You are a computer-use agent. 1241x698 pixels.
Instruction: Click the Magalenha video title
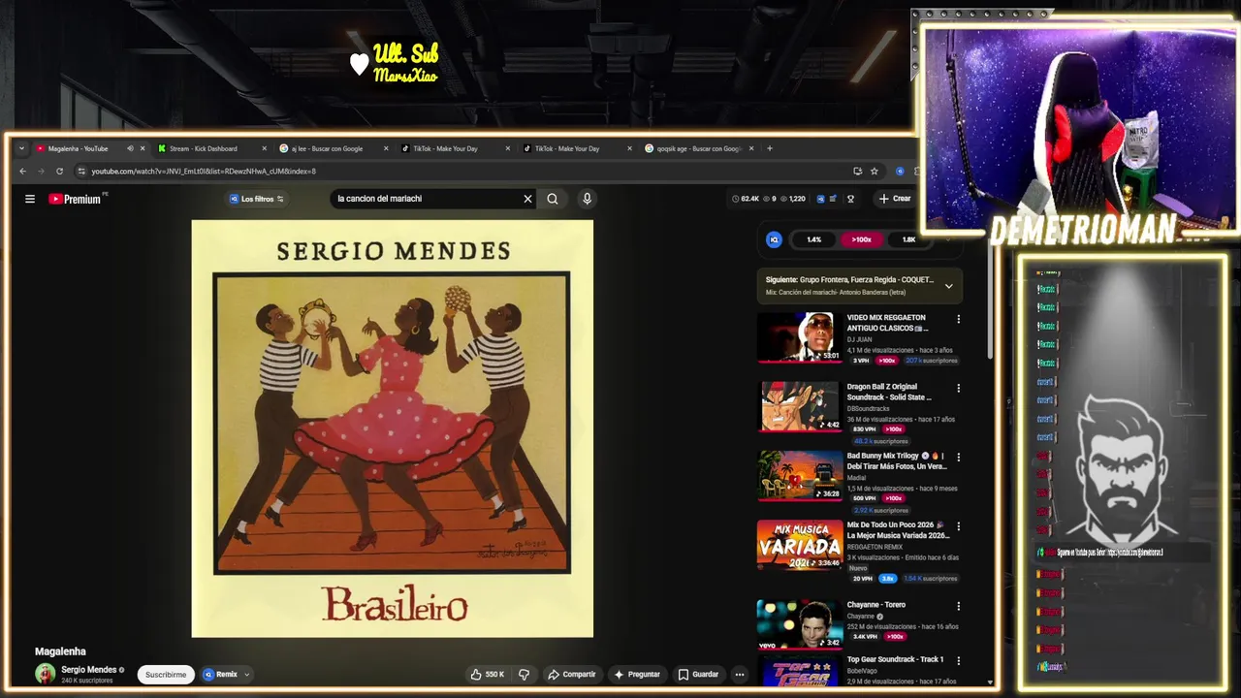60,651
